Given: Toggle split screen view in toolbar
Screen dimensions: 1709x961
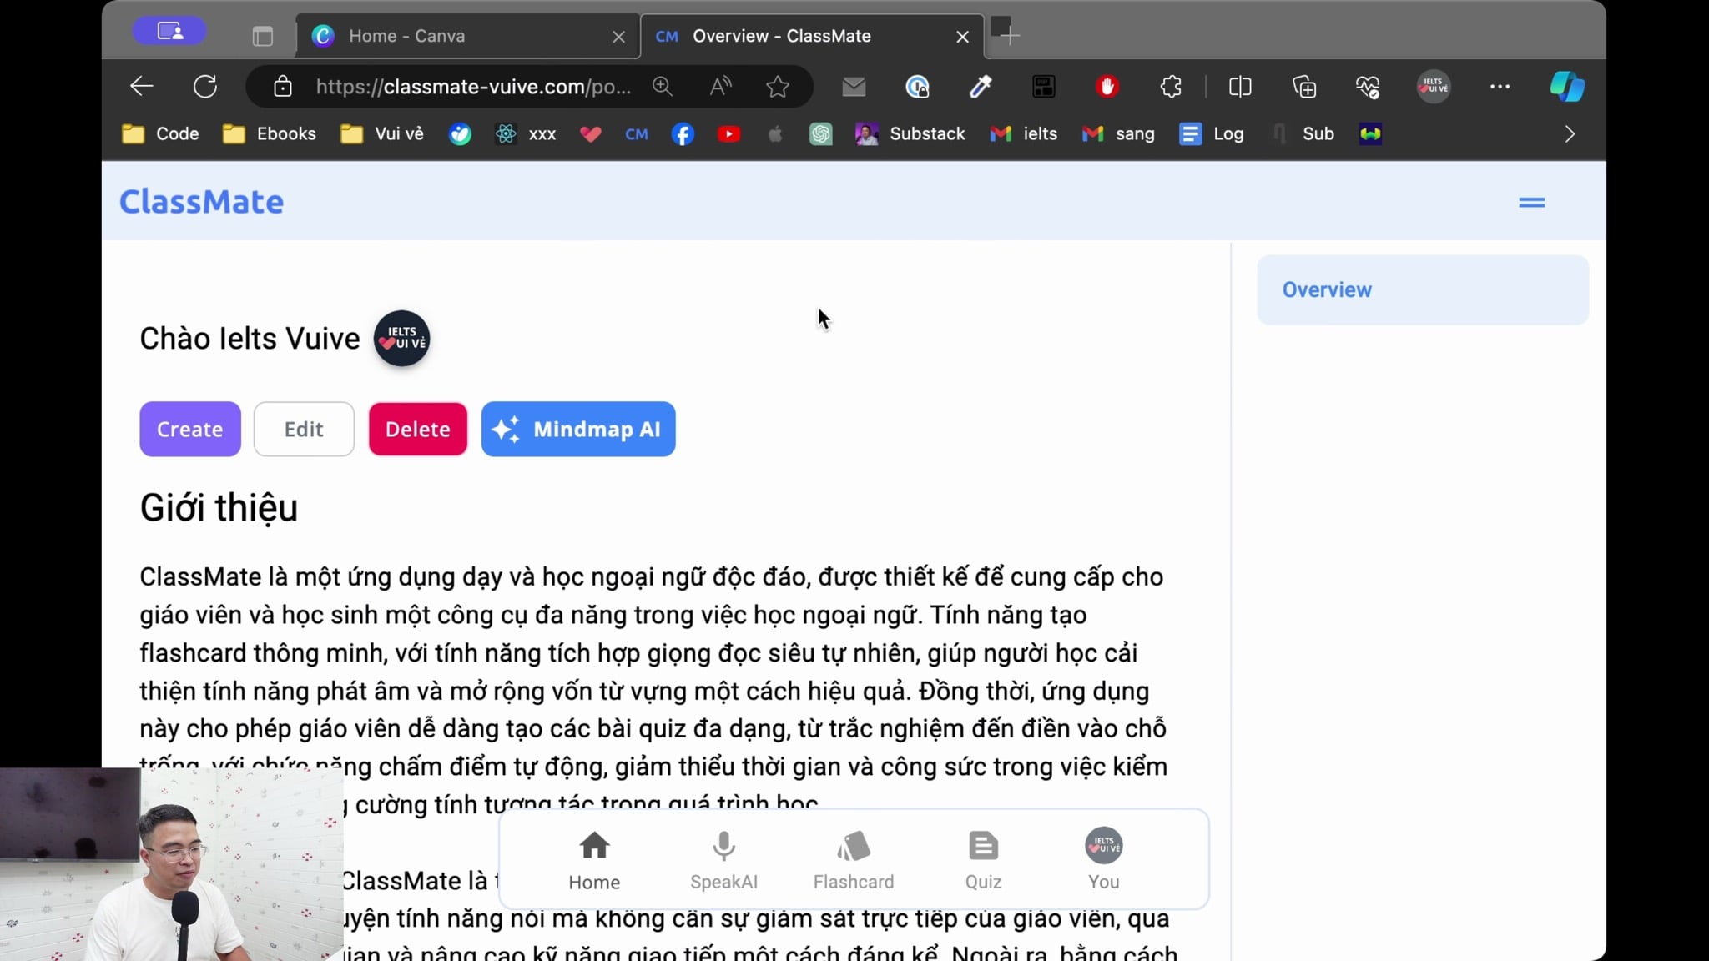Looking at the screenshot, I should pos(1240,86).
